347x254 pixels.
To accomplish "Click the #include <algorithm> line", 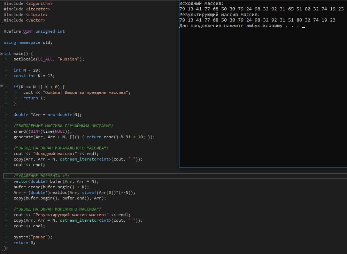I will (x=28, y=3).
